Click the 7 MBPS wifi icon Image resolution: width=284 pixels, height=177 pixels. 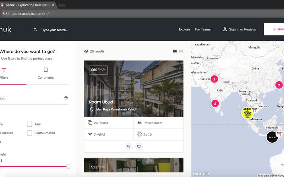[x=90, y=135]
